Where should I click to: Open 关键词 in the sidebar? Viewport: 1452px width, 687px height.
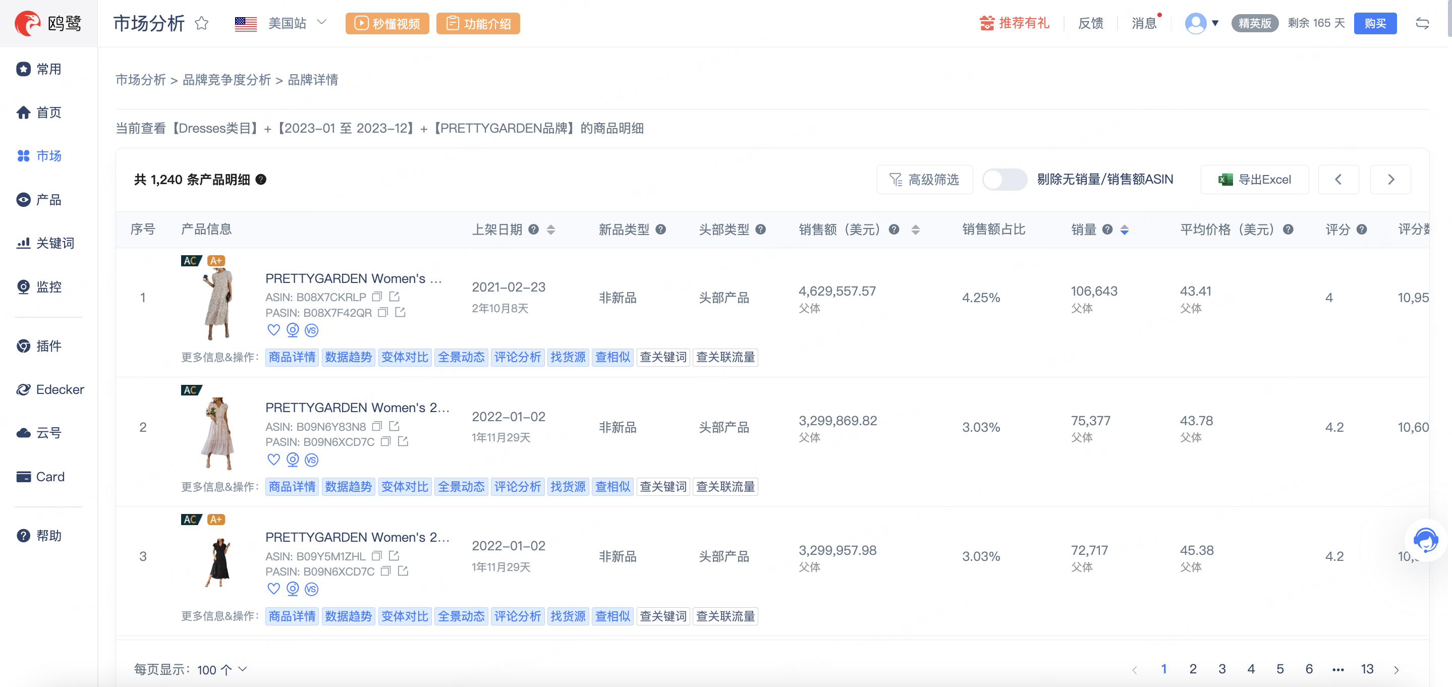tap(45, 243)
